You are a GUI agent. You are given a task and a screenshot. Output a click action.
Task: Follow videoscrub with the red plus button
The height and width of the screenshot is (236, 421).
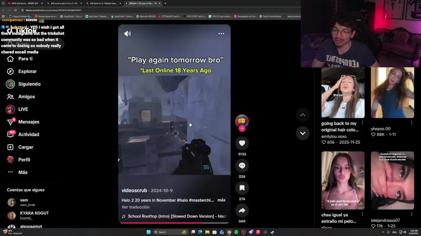click(242, 128)
